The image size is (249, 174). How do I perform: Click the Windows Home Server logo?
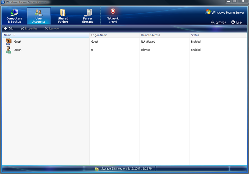pos(225,12)
